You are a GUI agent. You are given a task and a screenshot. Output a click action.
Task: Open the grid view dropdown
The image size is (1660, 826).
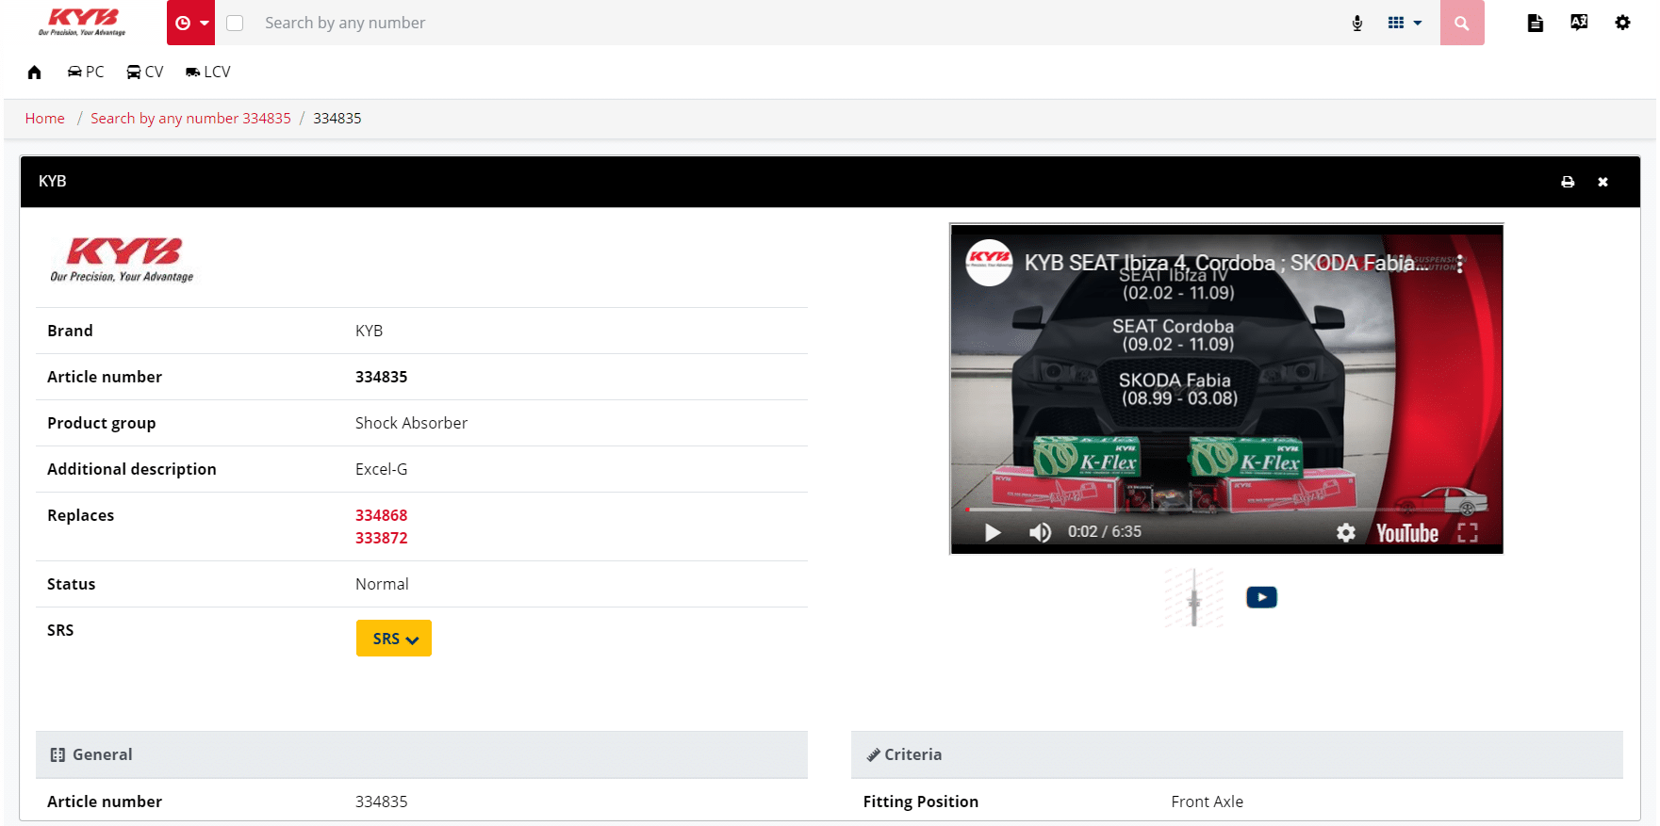(x=1405, y=23)
